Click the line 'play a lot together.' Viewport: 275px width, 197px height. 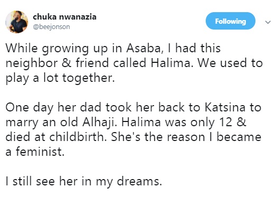point(60,78)
